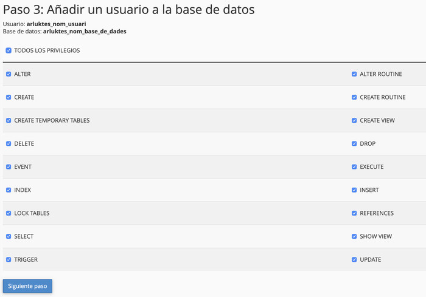Disable the REFERENCES privilege

pyautogui.click(x=354, y=213)
